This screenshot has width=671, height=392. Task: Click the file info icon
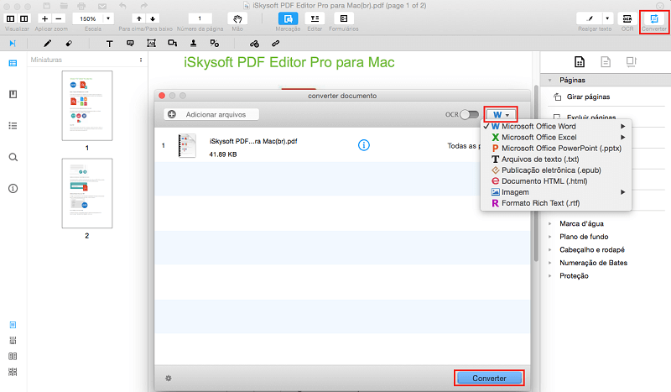(364, 145)
